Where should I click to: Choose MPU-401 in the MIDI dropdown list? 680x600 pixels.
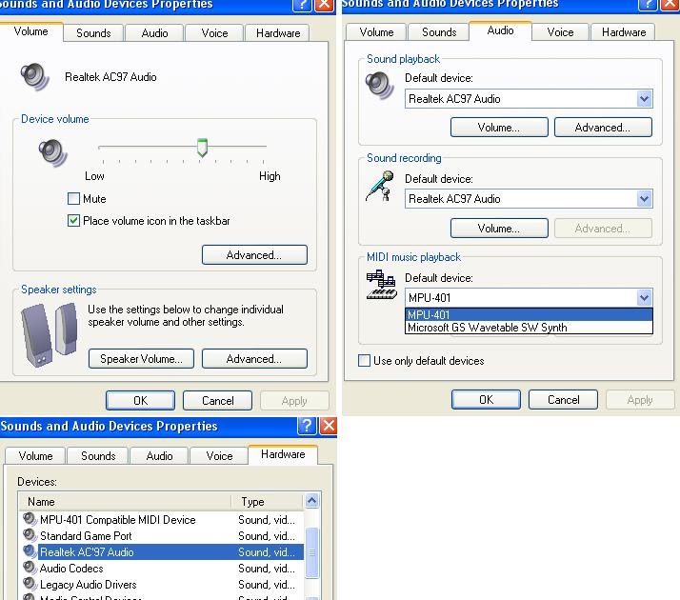coord(529,314)
